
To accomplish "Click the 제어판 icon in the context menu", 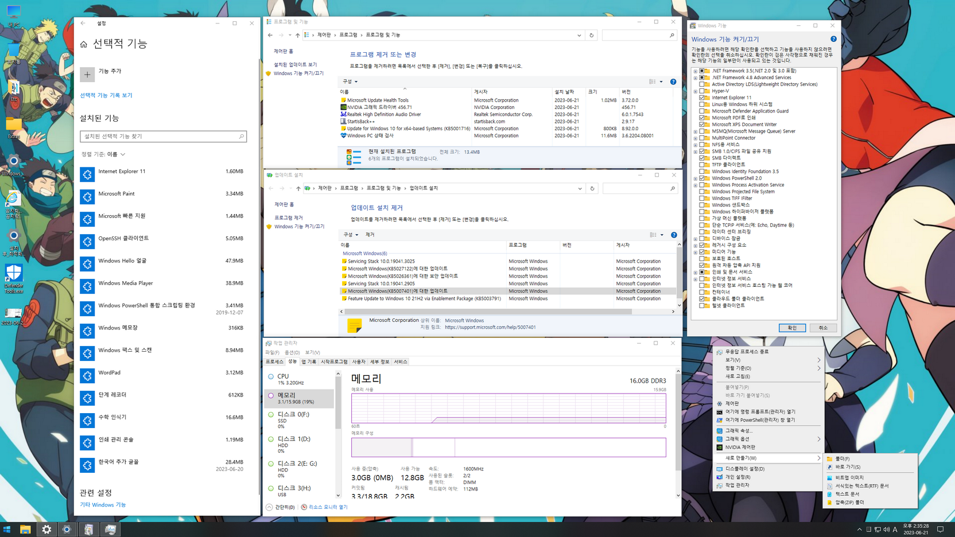I will coord(720,403).
